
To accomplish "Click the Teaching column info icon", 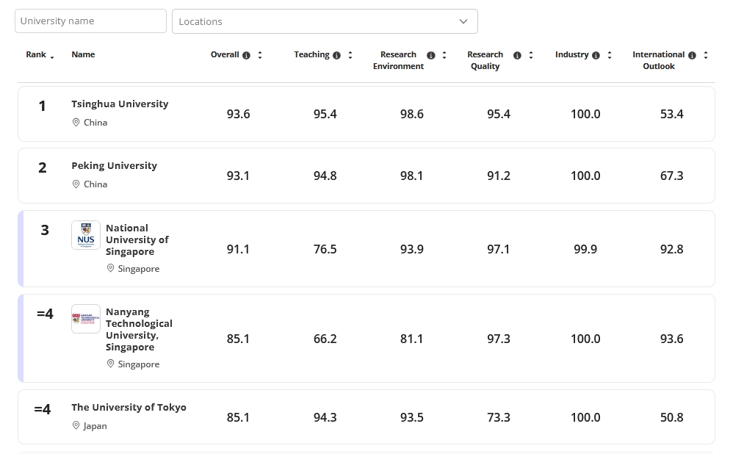I will pyautogui.click(x=336, y=55).
